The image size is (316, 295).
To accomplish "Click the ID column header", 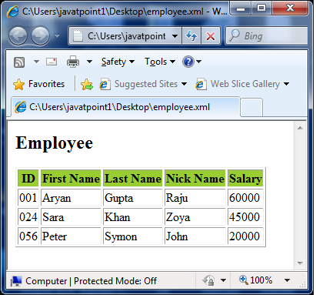I will [x=28, y=178].
